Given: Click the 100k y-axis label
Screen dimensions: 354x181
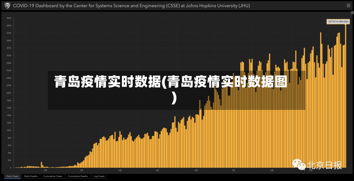Looking at the screenshot, I should coord(9,130).
